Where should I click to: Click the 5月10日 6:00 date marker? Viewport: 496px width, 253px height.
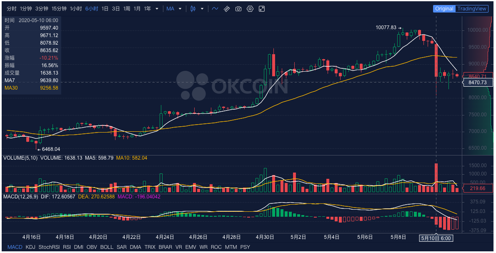435,238
